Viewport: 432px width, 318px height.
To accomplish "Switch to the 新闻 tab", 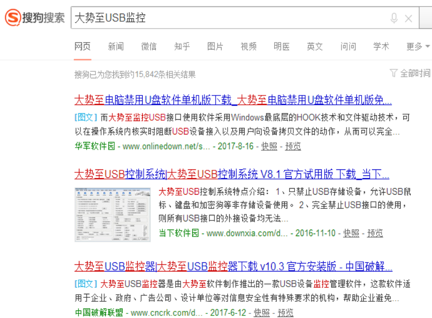I will (x=115, y=46).
